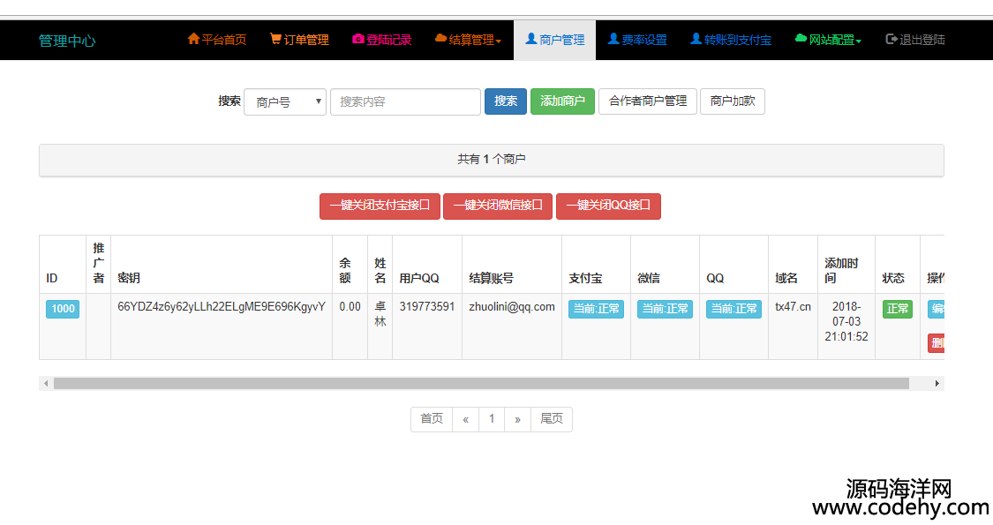Expand the 网站配置 dropdown caret
The height and width of the screenshot is (525, 993).
(859, 41)
